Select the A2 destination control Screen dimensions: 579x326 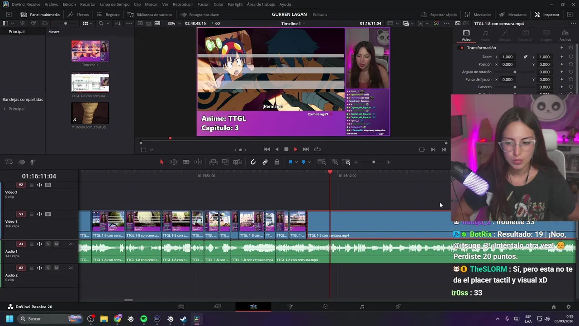pos(21,268)
